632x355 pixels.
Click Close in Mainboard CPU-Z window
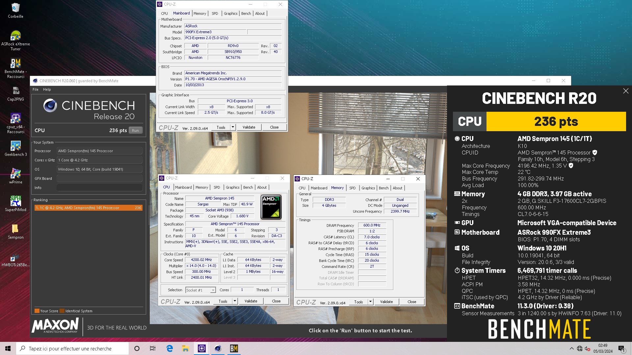point(274,127)
